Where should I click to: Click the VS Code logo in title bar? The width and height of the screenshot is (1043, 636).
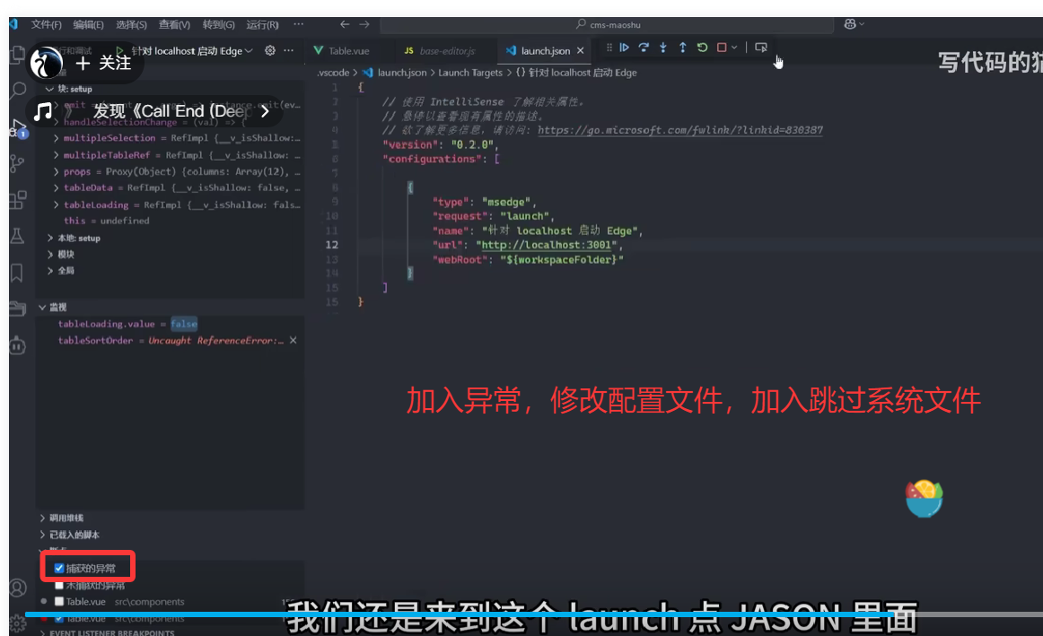13,24
